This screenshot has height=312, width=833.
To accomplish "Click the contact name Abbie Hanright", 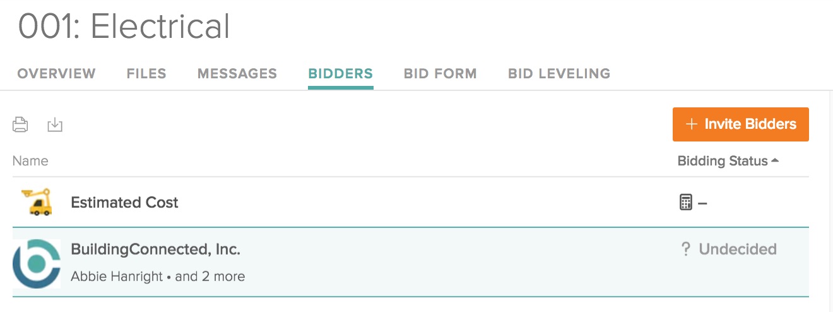I will pyautogui.click(x=117, y=277).
